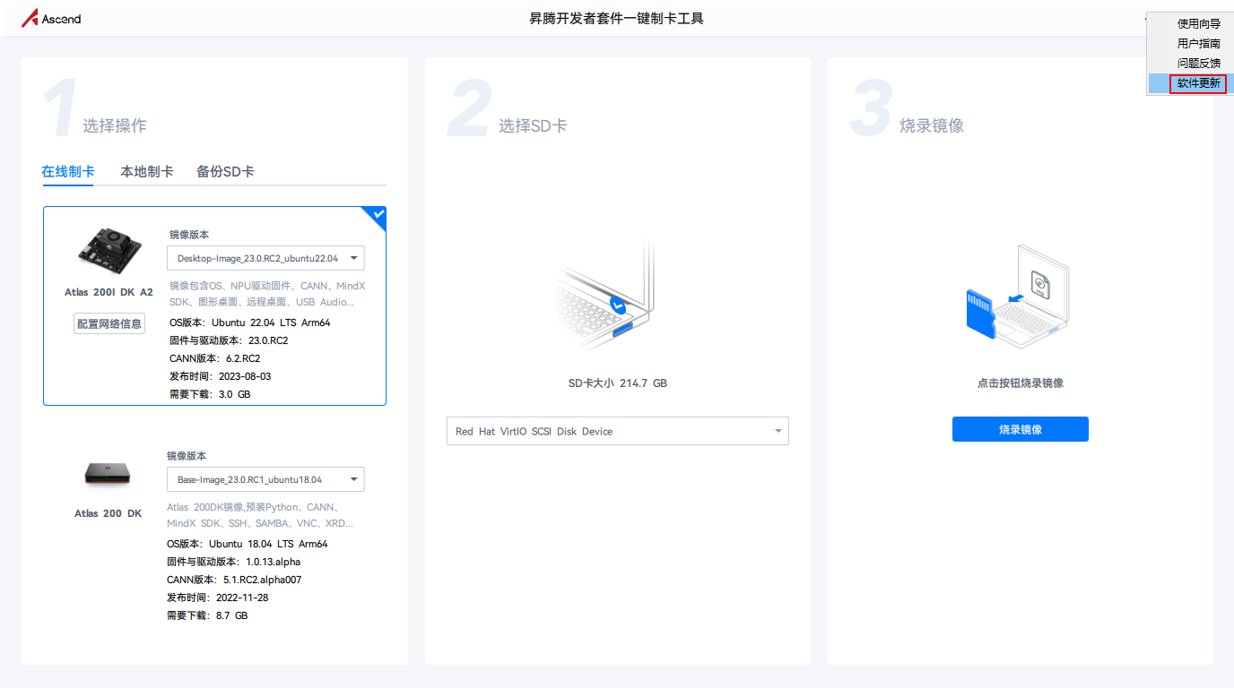Click the Atlas 200 DK label
Viewport: 1234px width, 688px height.
[x=109, y=513]
